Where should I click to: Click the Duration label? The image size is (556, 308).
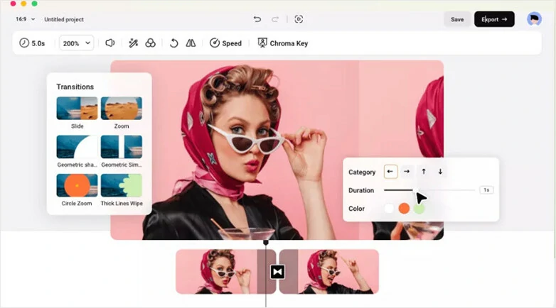pyautogui.click(x=361, y=190)
